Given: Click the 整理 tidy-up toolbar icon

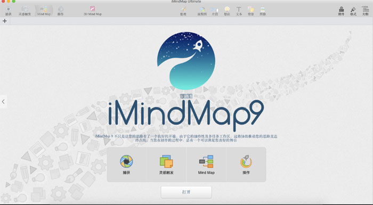Looking at the screenshot, I should click(183, 11).
